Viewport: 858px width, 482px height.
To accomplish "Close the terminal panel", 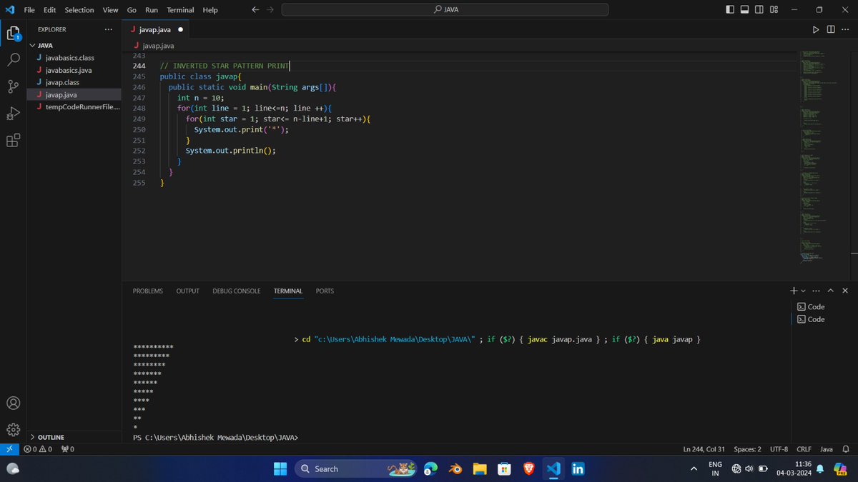I will (845, 291).
